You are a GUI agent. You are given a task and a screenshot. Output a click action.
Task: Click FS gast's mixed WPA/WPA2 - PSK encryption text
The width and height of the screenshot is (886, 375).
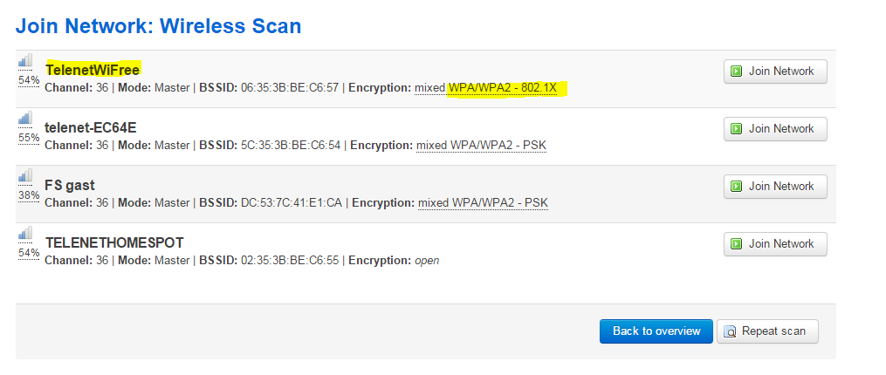click(483, 203)
